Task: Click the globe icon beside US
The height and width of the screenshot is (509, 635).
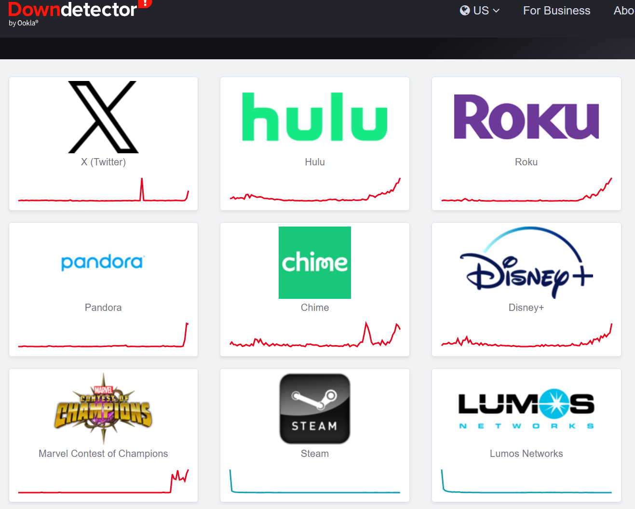Action: (465, 11)
